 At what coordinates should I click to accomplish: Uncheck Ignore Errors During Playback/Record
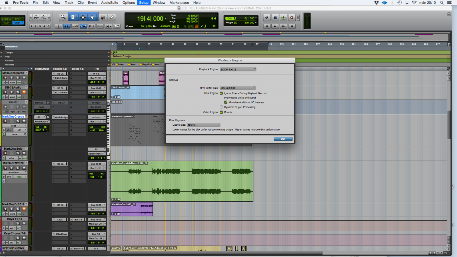tap(221, 93)
